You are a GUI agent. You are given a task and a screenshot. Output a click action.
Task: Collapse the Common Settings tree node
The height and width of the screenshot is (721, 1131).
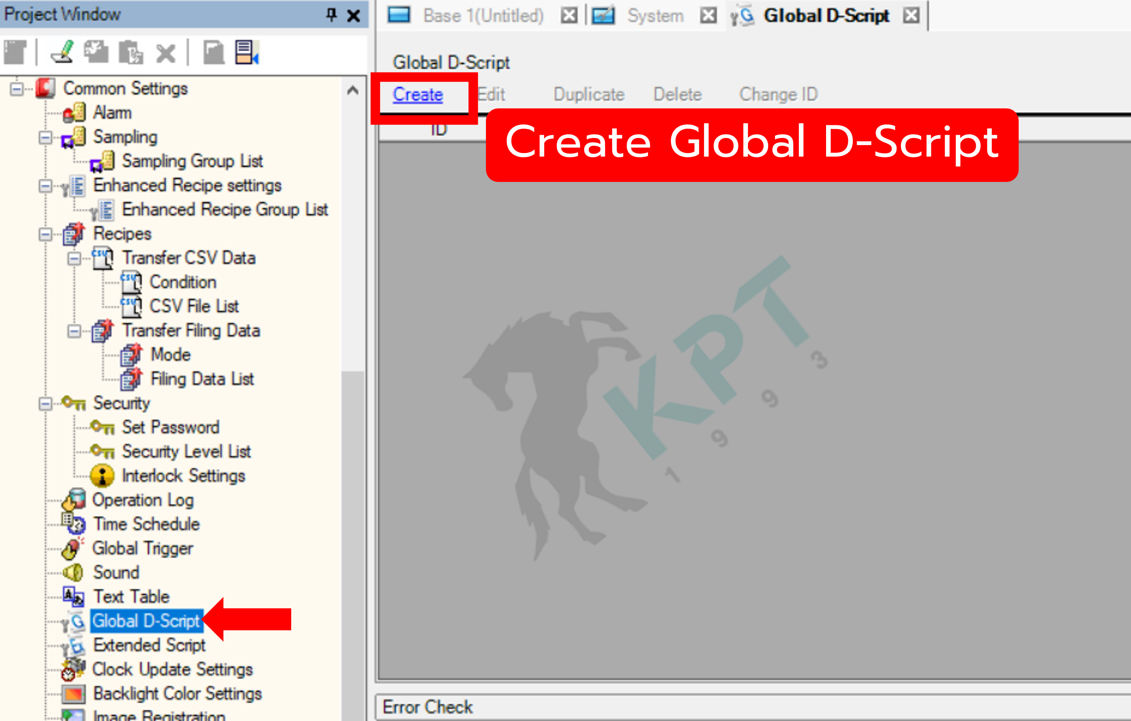[x=17, y=89]
